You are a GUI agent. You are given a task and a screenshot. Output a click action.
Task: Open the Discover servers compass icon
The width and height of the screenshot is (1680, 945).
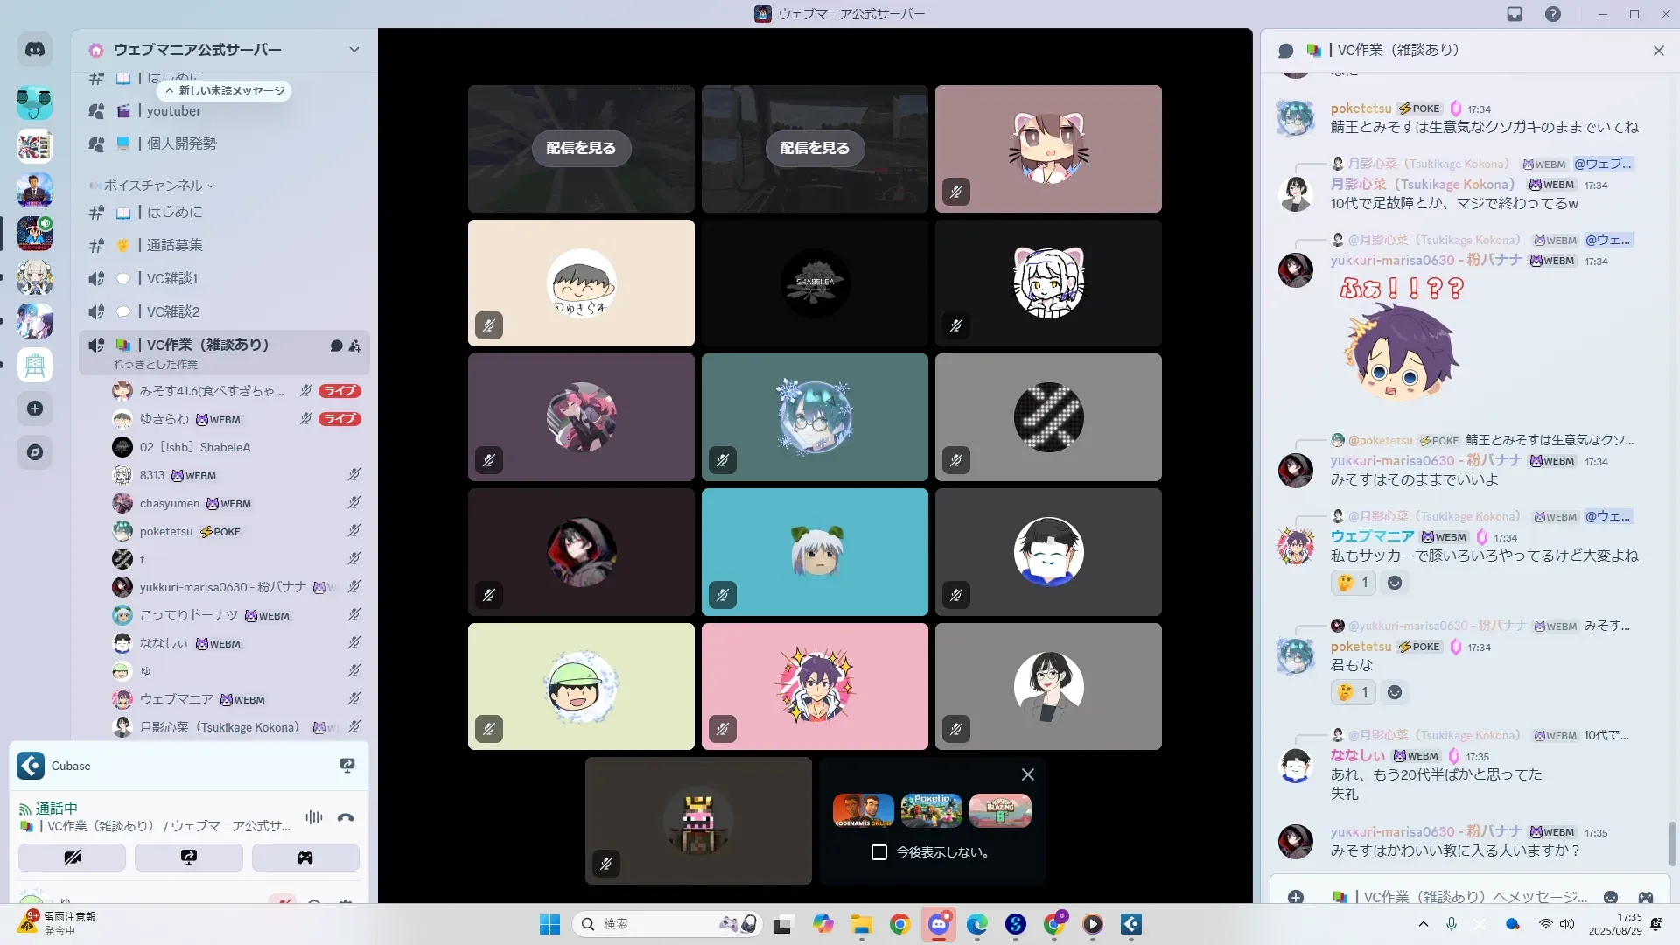coord(35,452)
